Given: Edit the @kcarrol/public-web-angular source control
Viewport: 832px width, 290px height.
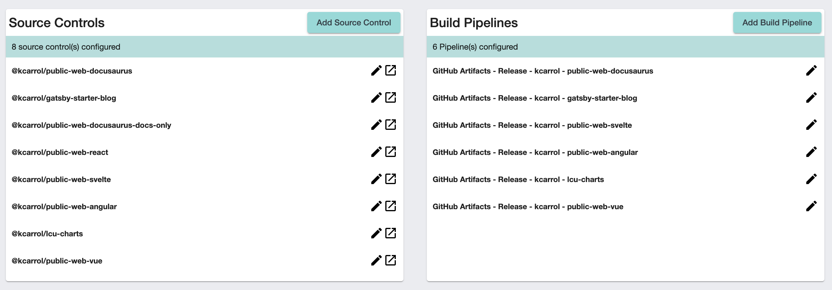Looking at the screenshot, I should tap(376, 206).
